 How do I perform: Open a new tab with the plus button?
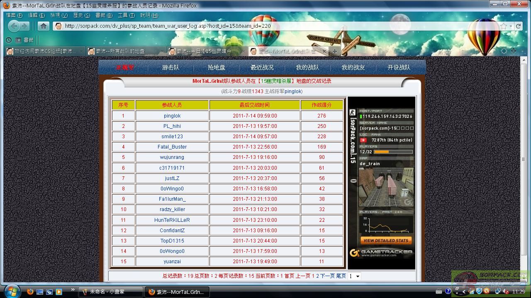coord(334,51)
